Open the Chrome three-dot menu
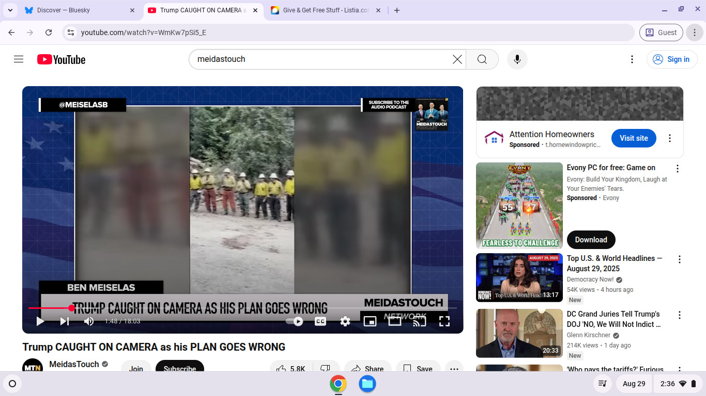The image size is (706, 396). point(695,32)
